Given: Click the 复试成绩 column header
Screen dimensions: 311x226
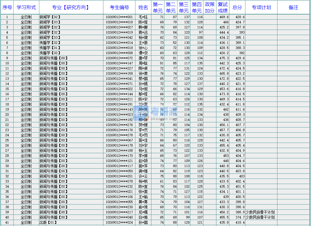Looking at the screenshot, I should click(223, 8).
